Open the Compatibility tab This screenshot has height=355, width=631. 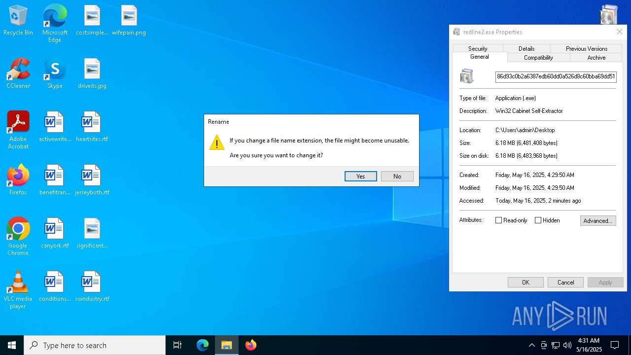tap(538, 58)
